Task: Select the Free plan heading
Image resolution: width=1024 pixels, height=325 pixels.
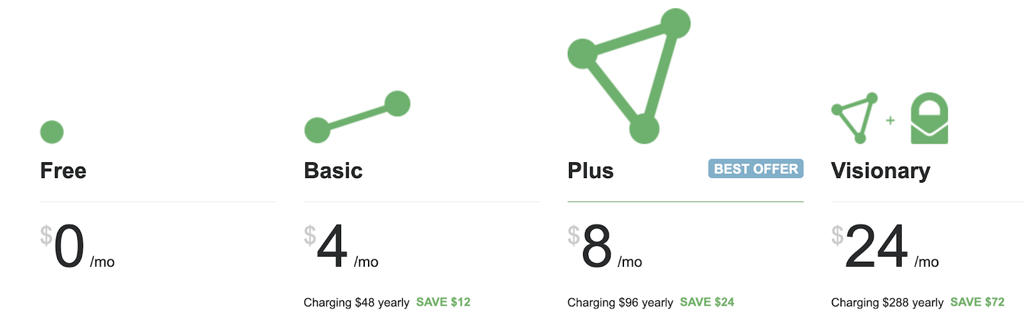Action: [63, 170]
